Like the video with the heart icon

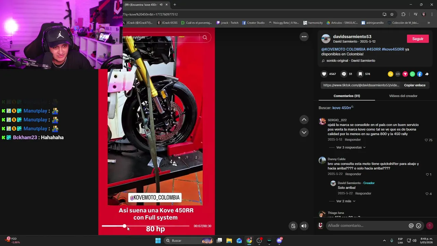coord(324,74)
